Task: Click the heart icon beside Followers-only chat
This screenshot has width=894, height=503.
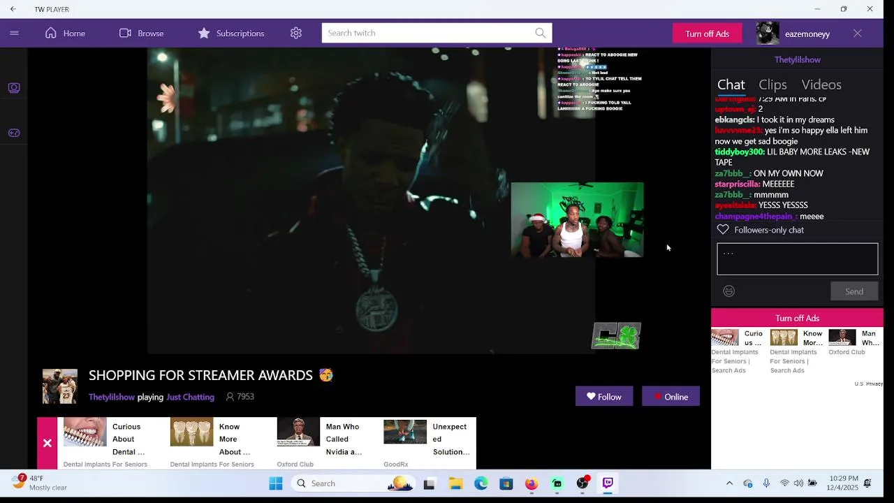Action: tap(723, 230)
